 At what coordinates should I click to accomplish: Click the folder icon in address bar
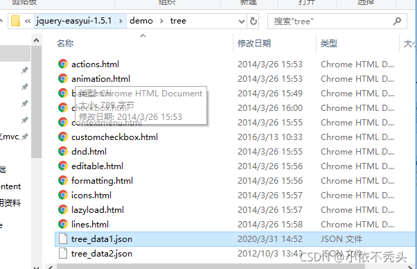[x=15, y=21]
